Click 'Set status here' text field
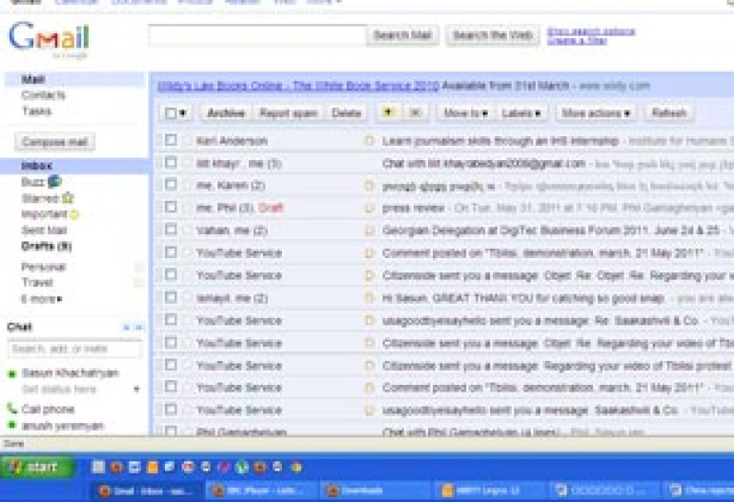This screenshot has height=502, width=734. point(59,390)
